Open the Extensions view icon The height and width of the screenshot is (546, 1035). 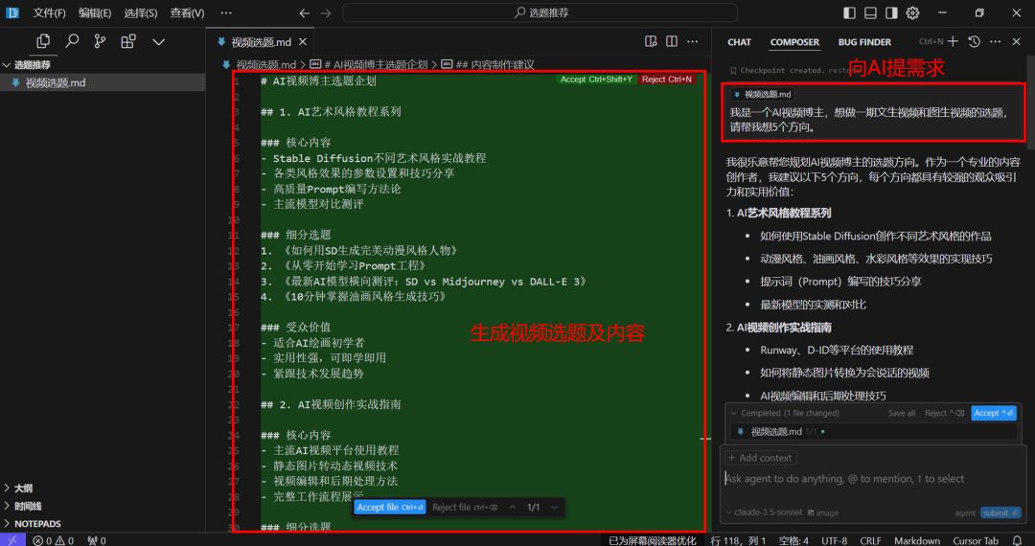pos(128,42)
